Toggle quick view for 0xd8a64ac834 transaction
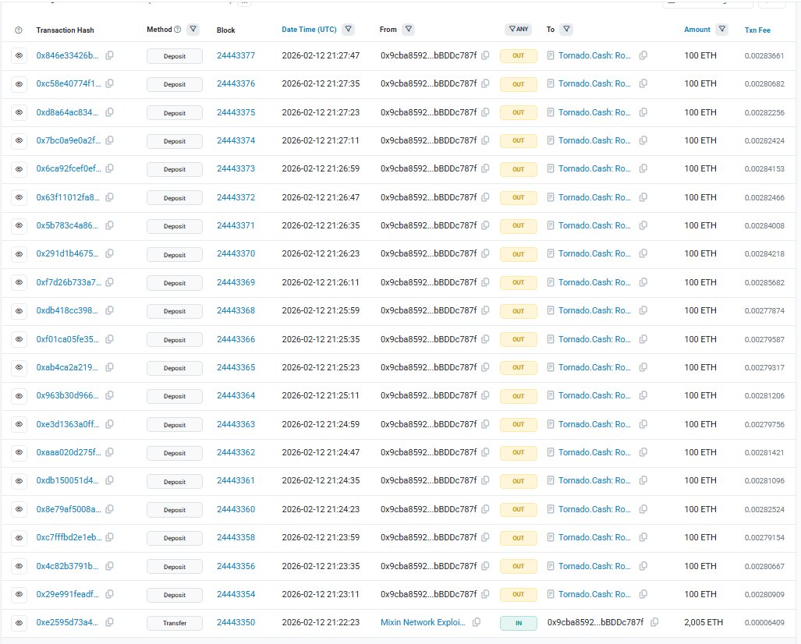This screenshot has height=644, width=801. click(19, 112)
